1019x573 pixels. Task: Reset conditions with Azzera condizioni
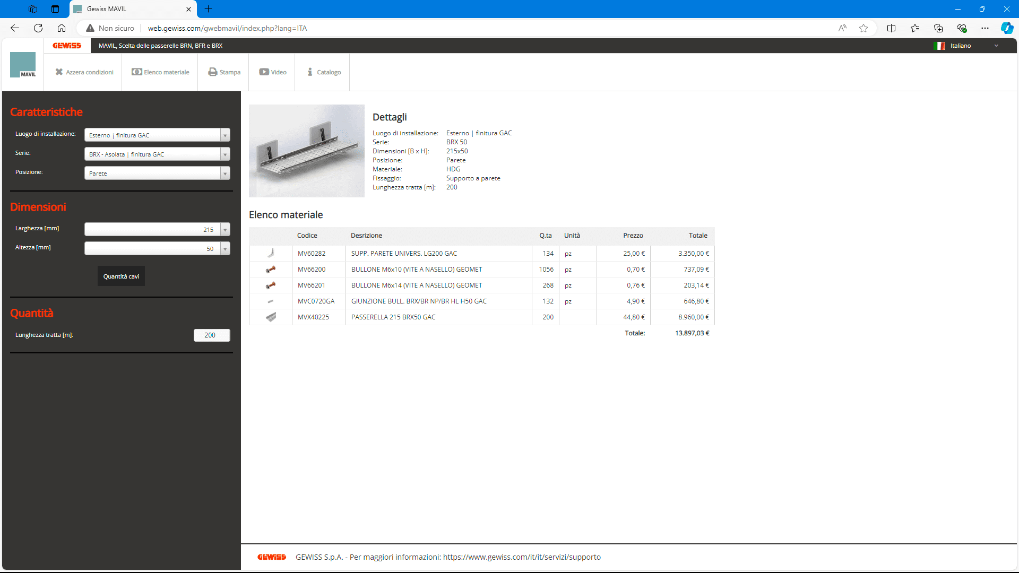(x=84, y=72)
